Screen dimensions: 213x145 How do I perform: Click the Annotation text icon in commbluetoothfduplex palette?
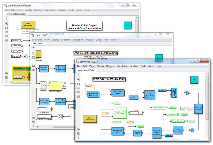[x=7, y=36]
